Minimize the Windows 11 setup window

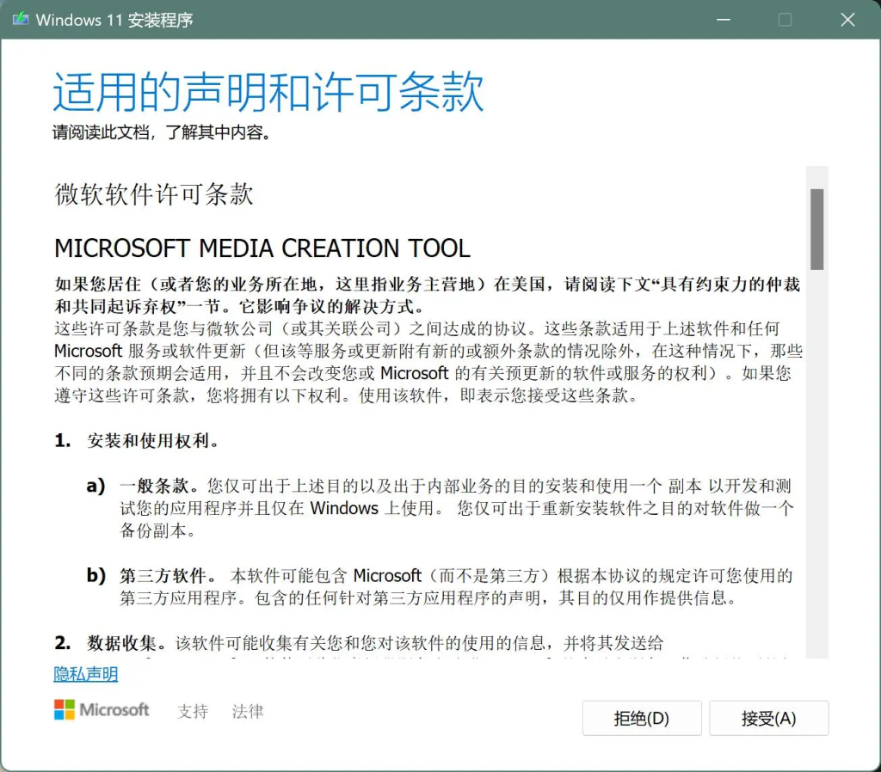tap(724, 20)
